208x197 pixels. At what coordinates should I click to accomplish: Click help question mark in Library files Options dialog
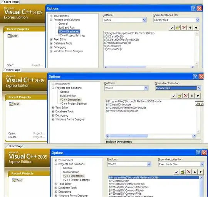click(194, 8)
